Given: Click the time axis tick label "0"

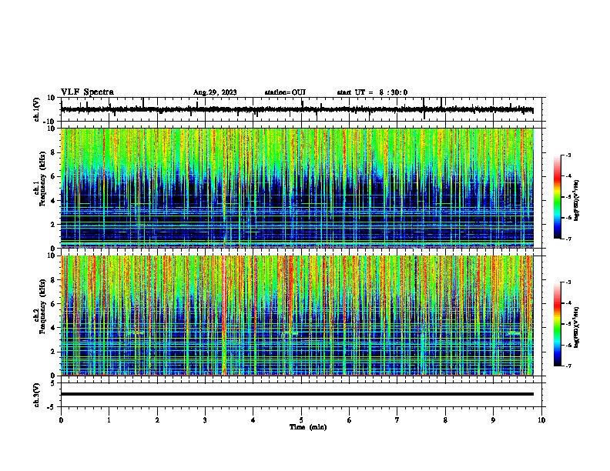Looking at the screenshot, I should point(61,420).
